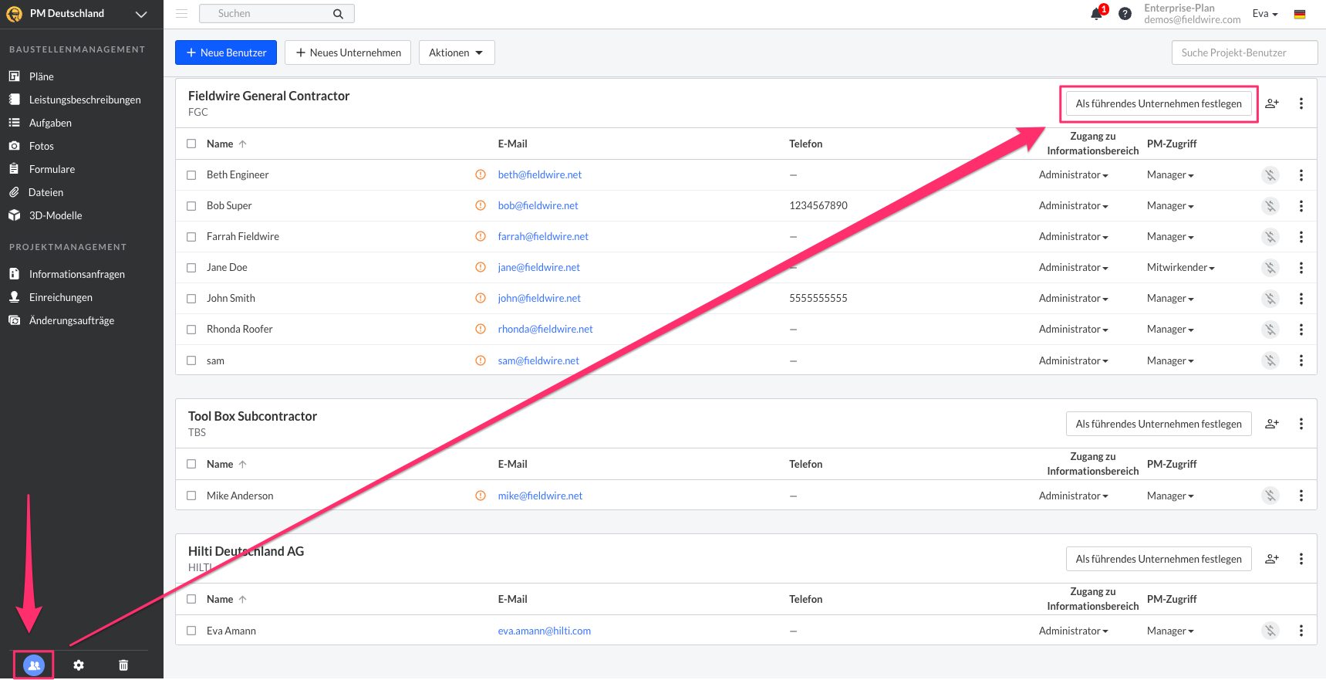Screen dimensions: 1326x680
Task: Check the select-all box in Tool Box Subcontractor table
Action: [x=191, y=464]
